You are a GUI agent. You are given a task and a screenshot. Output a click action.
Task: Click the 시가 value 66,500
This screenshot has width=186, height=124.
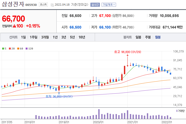coord(75,27)
